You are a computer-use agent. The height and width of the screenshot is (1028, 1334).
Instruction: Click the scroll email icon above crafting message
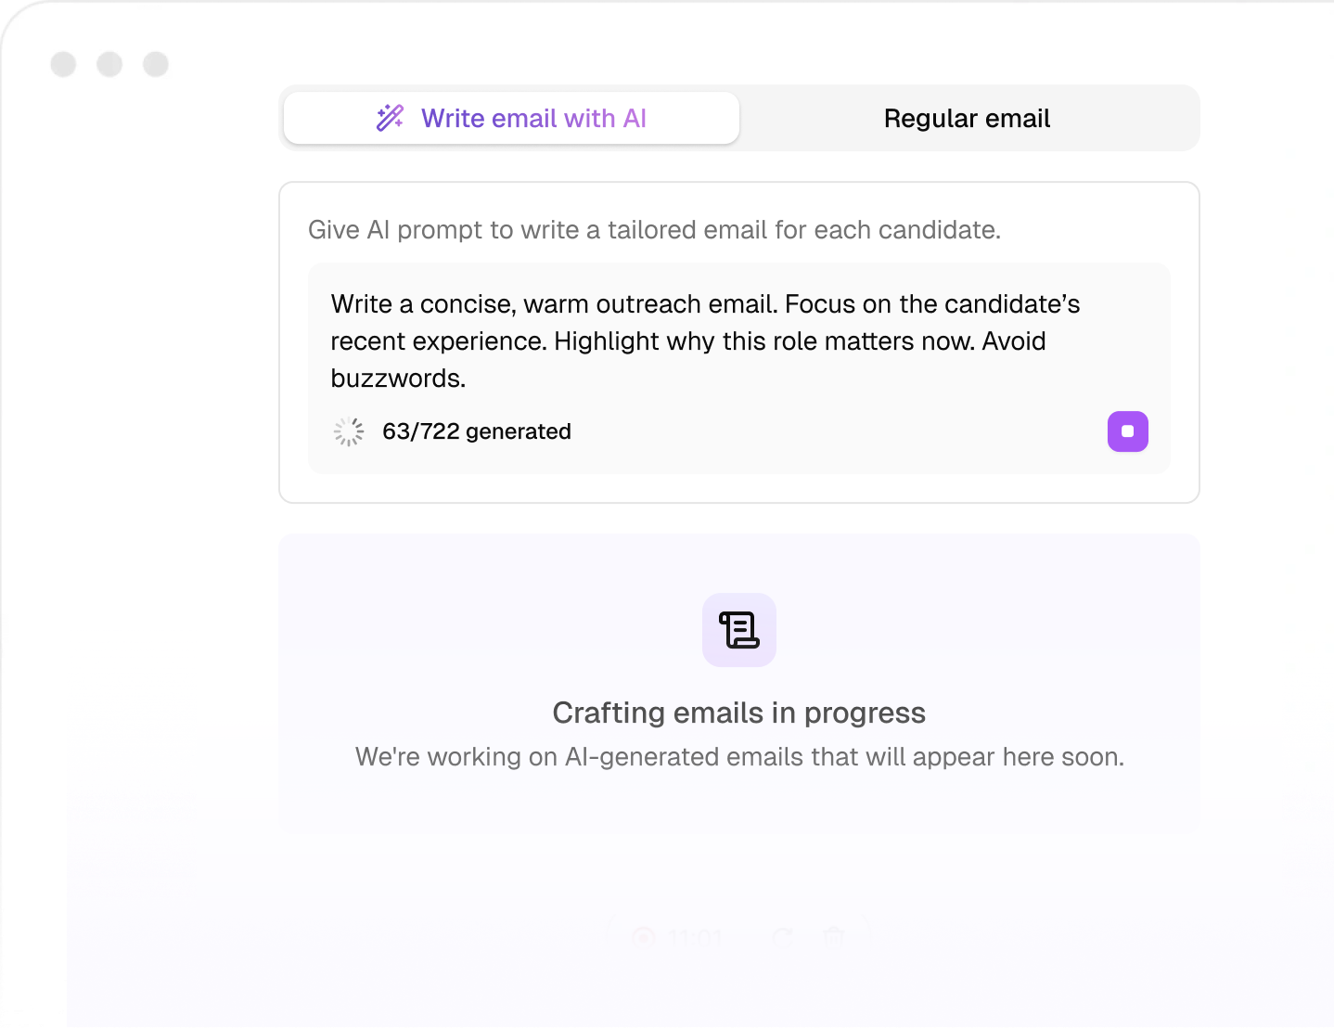pyautogui.click(x=738, y=630)
